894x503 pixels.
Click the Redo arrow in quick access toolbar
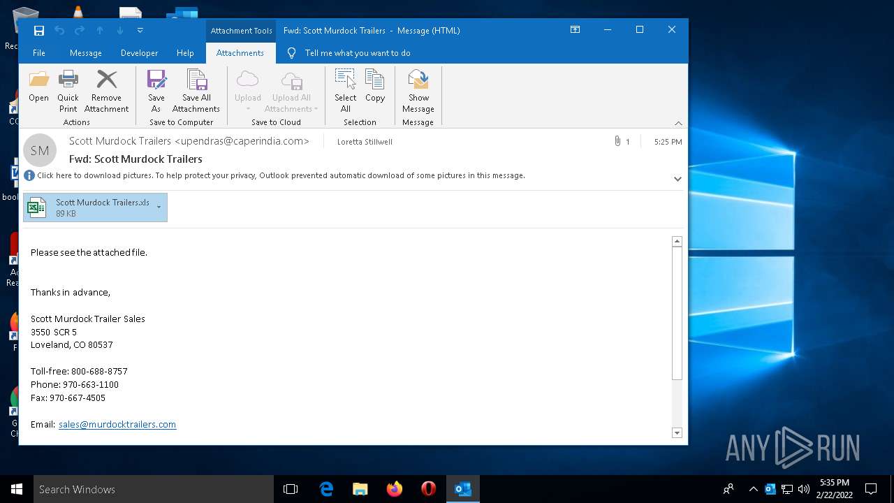pos(80,30)
